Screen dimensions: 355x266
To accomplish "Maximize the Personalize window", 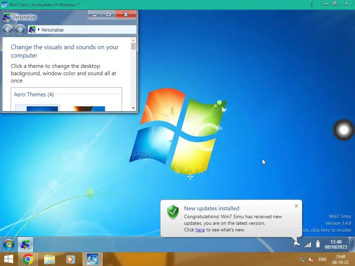I will pyautogui.click(x=109, y=15).
